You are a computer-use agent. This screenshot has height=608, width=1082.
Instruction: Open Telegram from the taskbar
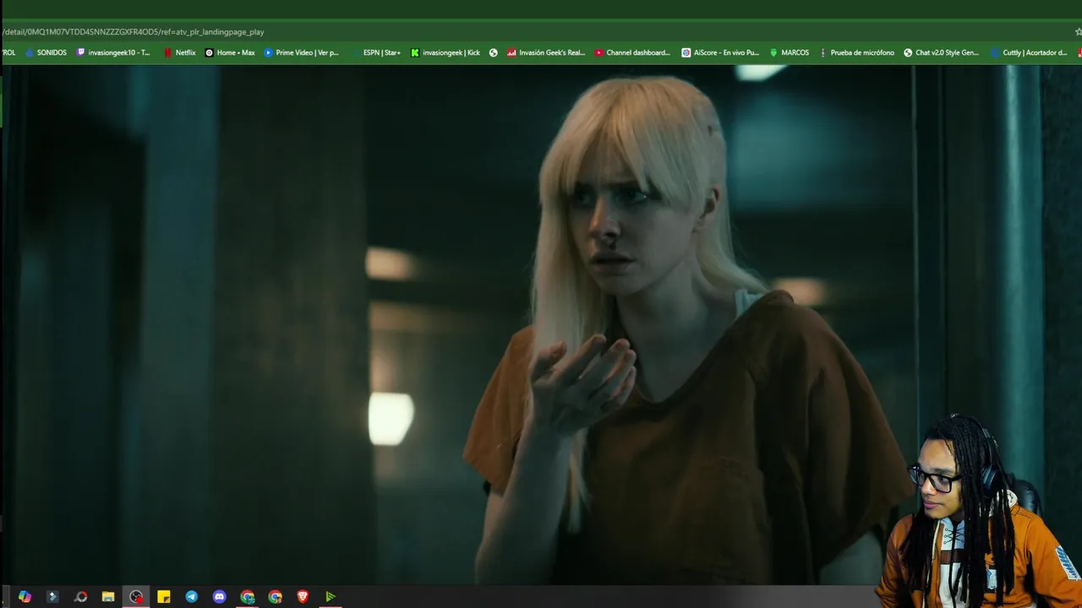point(192,597)
